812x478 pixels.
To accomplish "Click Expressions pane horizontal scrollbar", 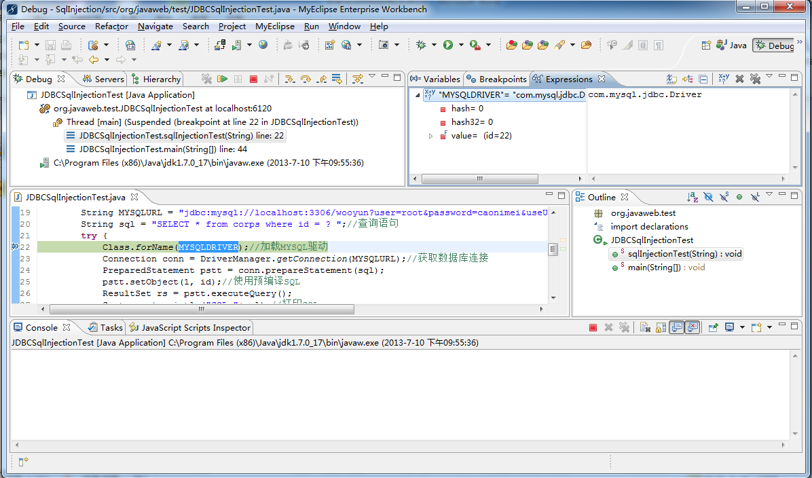I will 479,179.
